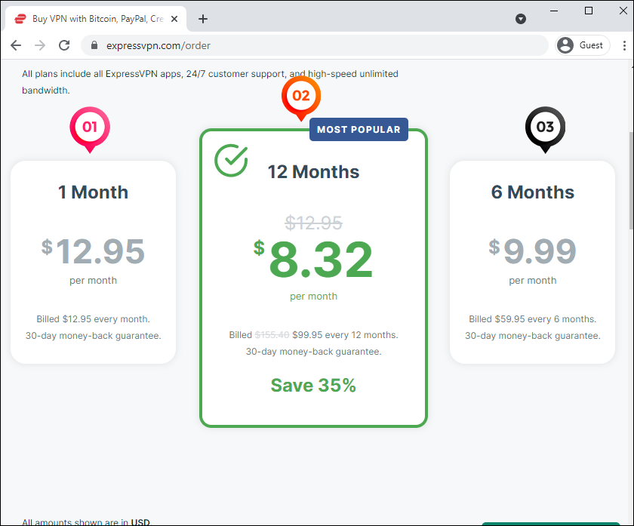
Task: Click the Save 35% text
Action: 313,386
